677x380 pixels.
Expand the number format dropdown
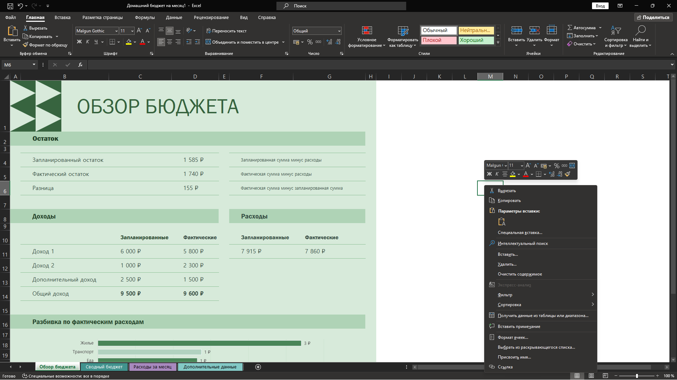pyautogui.click(x=339, y=31)
